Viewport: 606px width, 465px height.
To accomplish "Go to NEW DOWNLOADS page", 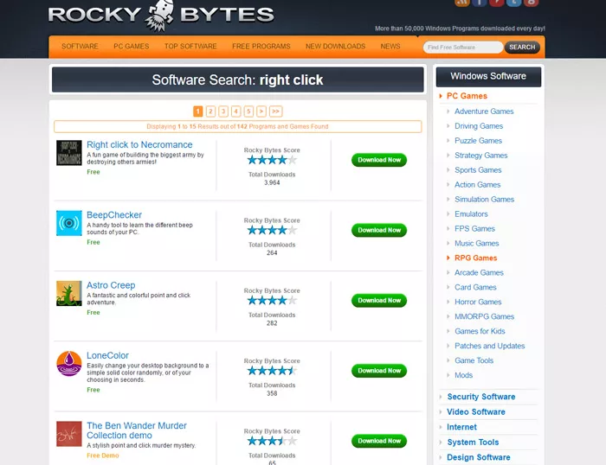I will (335, 47).
